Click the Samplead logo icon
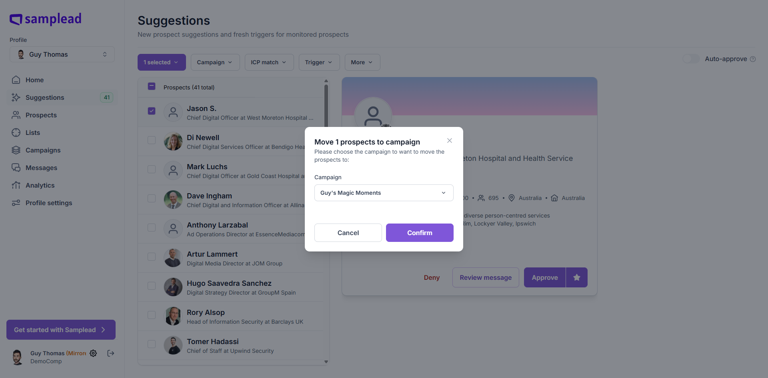This screenshot has width=768, height=378. point(16,19)
